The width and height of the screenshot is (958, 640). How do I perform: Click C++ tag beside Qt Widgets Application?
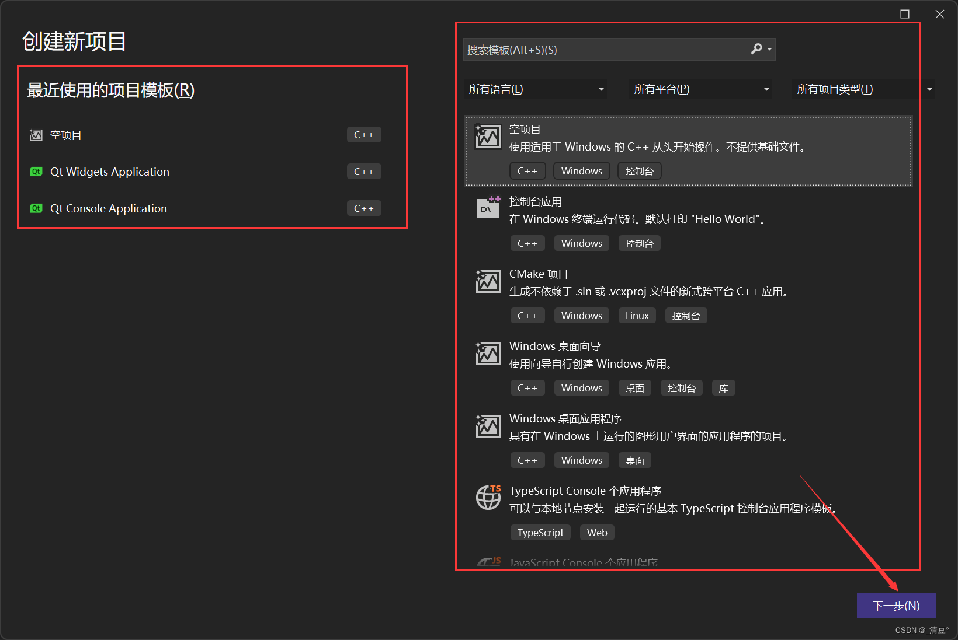tap(364, 172)
